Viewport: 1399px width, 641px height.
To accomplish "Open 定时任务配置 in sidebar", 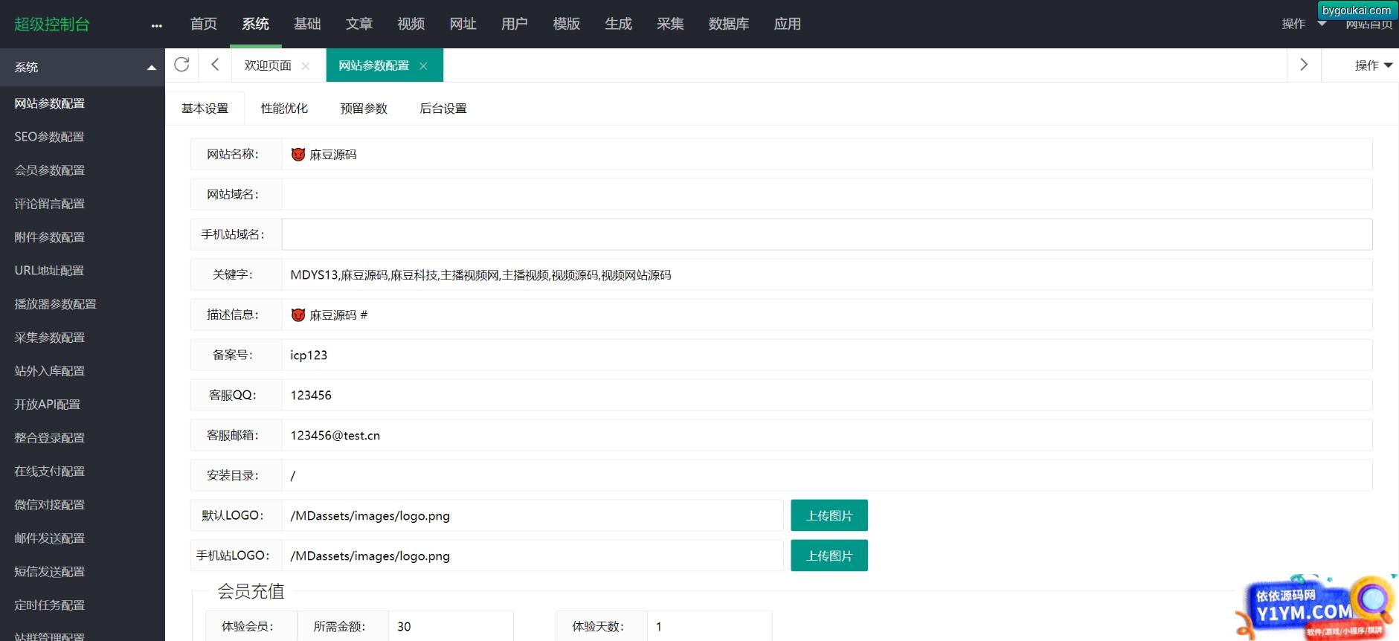I will coord(50,605).
